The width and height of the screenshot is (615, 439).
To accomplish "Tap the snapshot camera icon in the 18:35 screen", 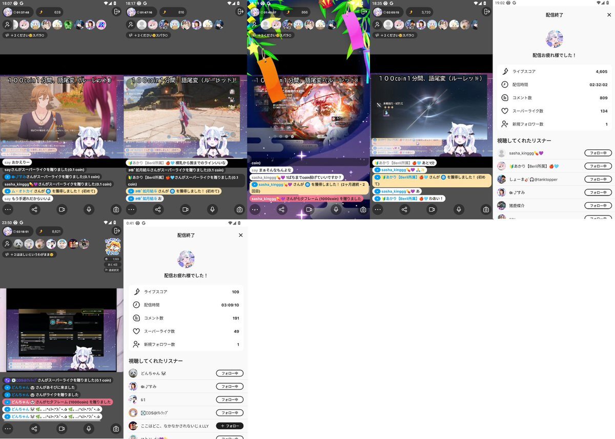I will click(x=486, y=209).
